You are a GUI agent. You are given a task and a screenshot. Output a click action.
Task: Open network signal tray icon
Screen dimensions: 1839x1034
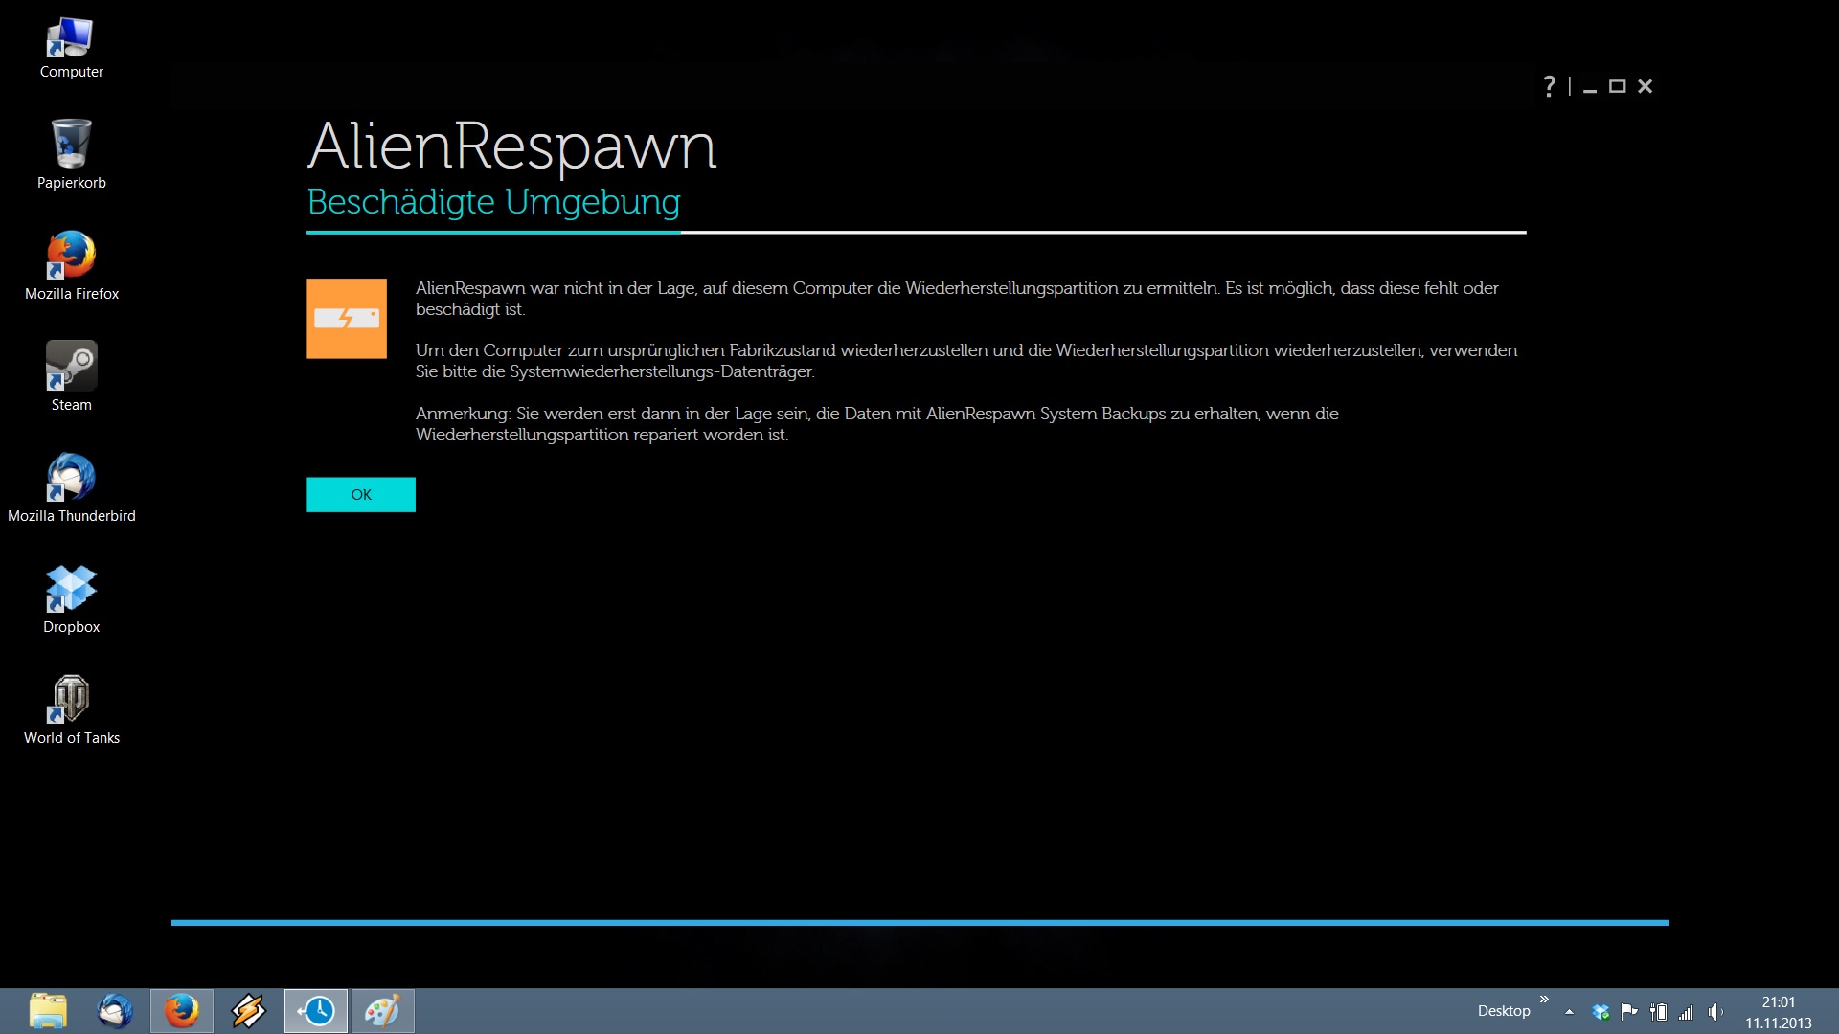click(1687, 1011)
